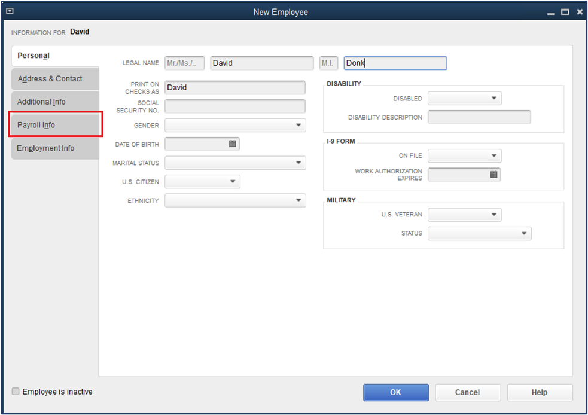Open the Work Authorization Expires calendar picker

[492, 175]
